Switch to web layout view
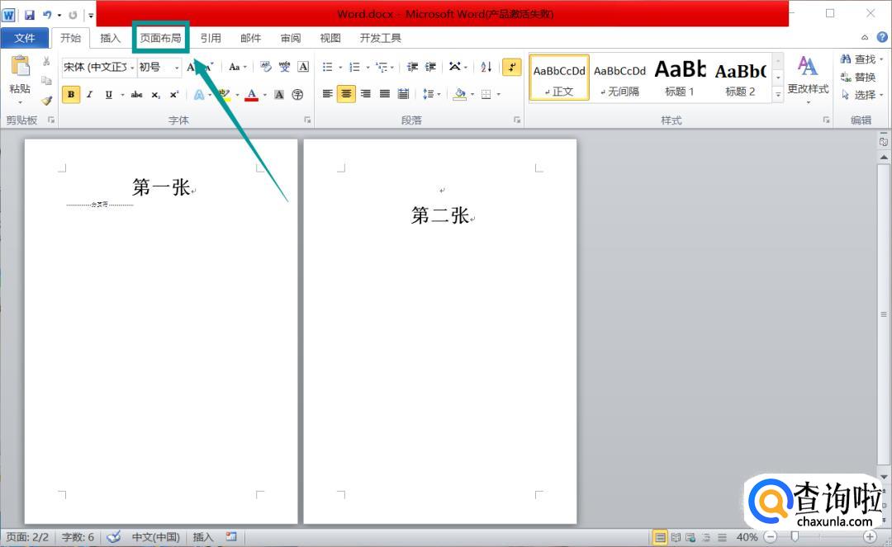Viewport: 892px width, 547px height. pyautogui.click(x=690, y=537)
